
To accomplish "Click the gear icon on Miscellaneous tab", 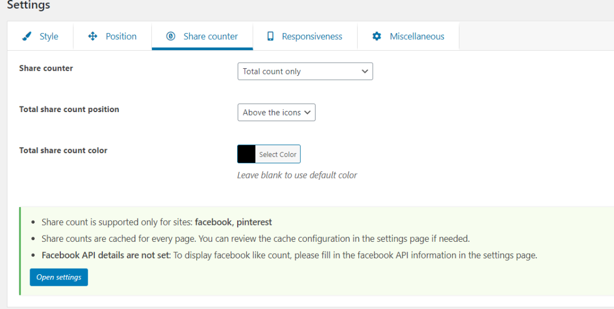I will (377, 36).
